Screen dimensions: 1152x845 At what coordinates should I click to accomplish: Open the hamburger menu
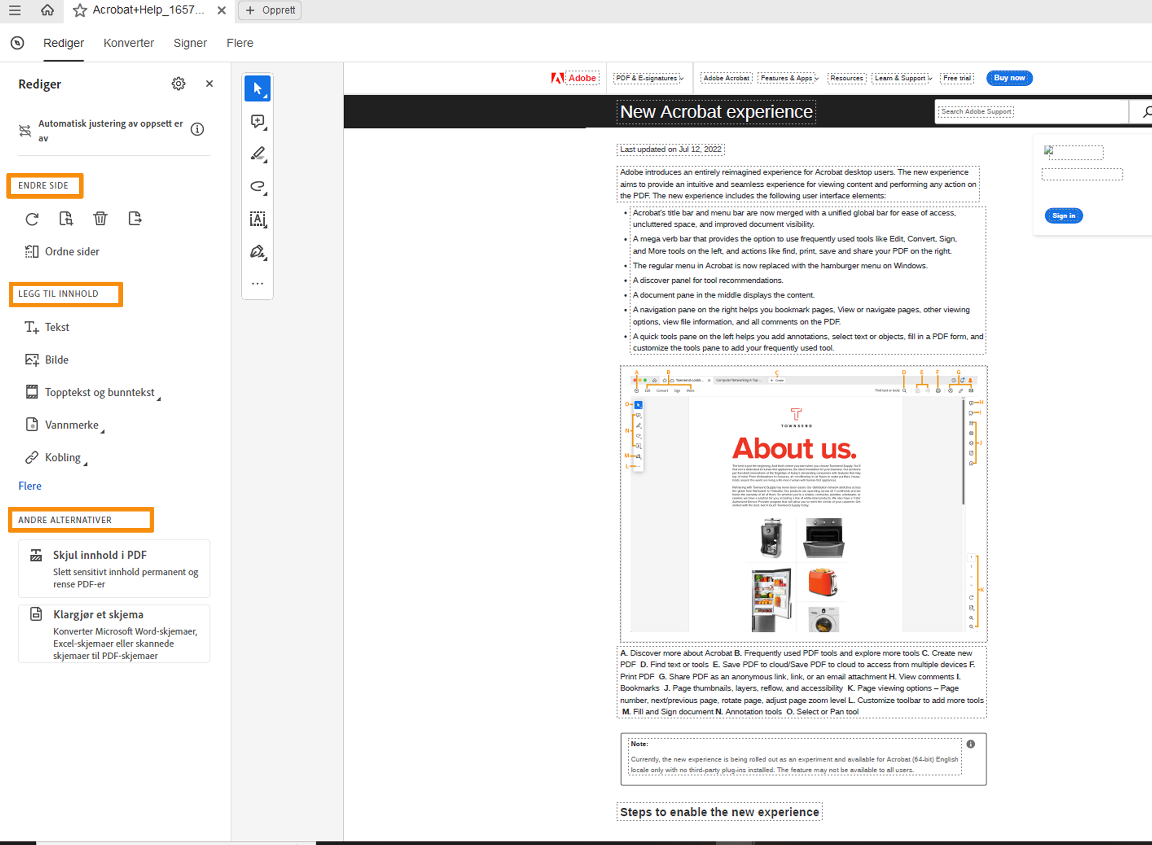tap(15, 10)
